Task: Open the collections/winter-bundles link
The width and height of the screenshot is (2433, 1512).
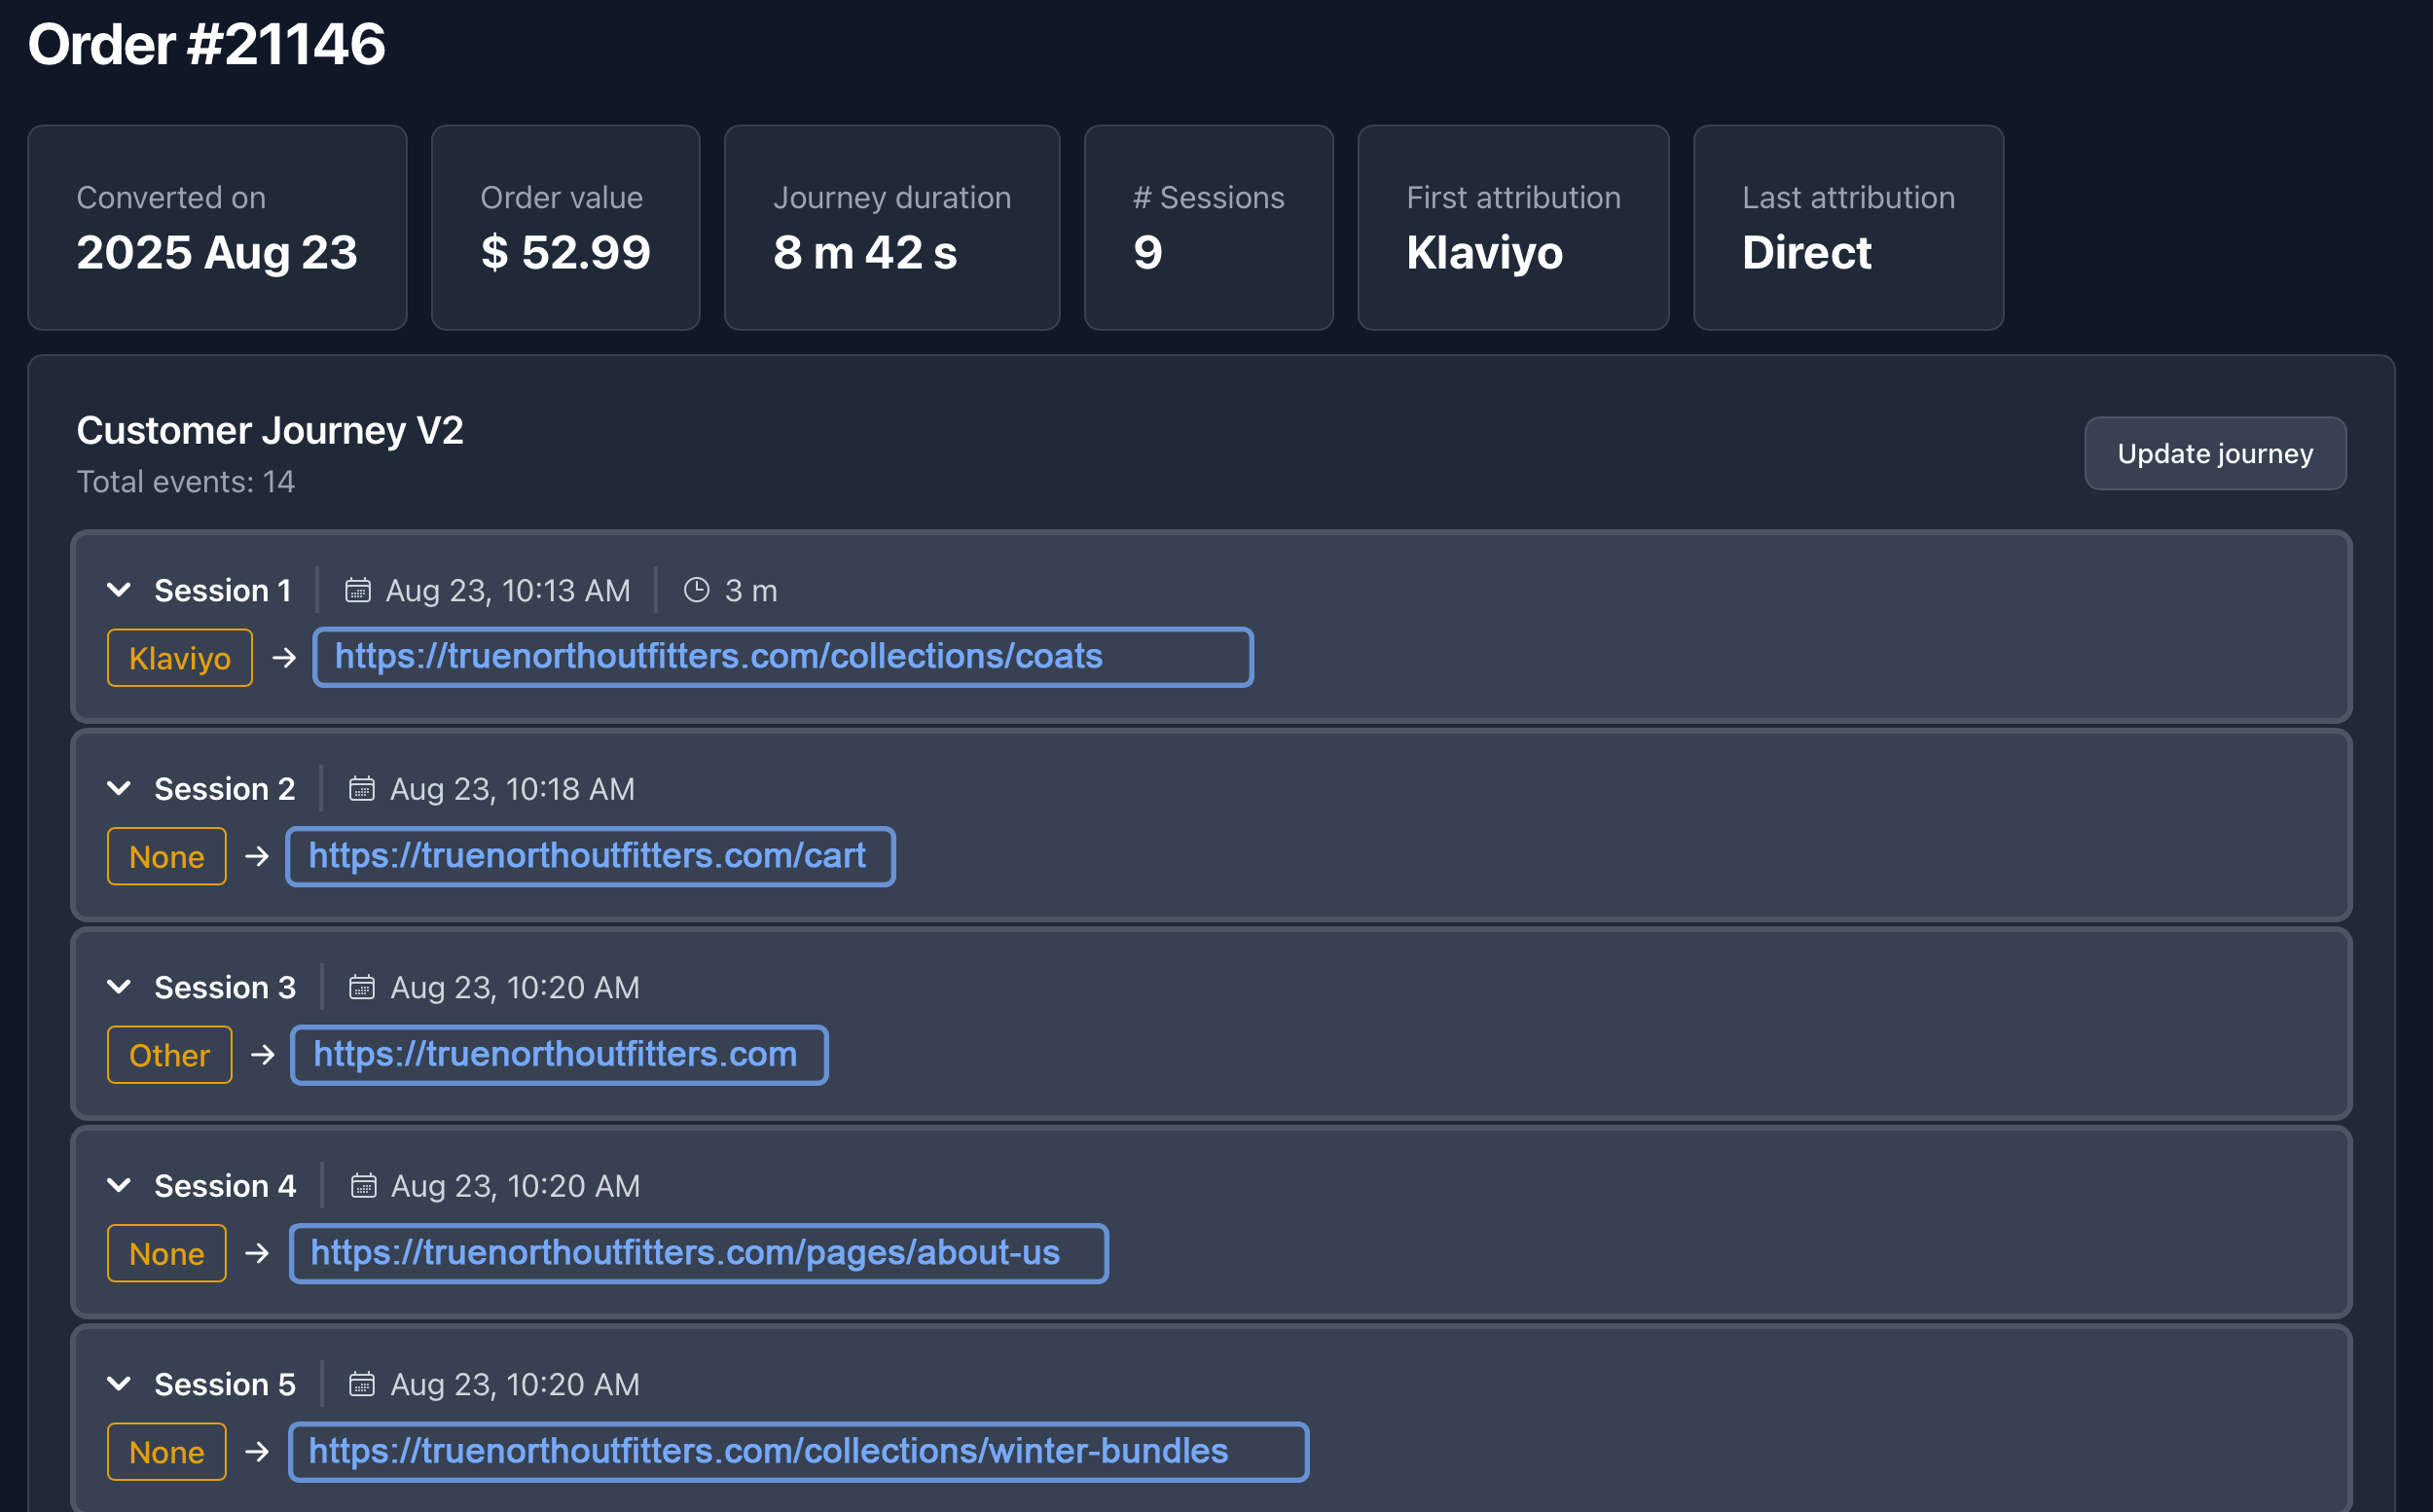Action: [x=768, y=1451]
